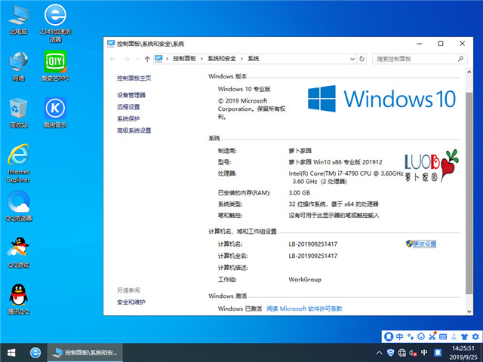483x362 pixels.
Task: Toggle Chinese/English mode 中 on the IME toolbar
Action: point(400,337)
